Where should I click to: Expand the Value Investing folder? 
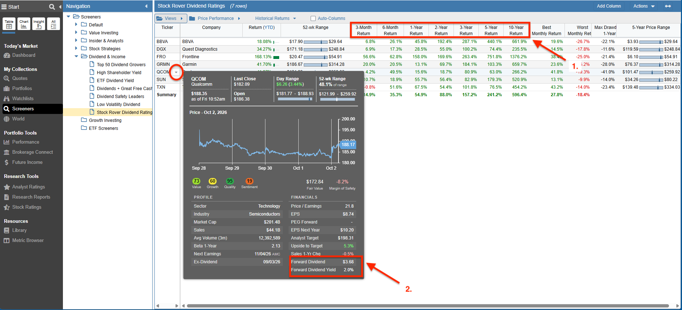coord(76,33)
